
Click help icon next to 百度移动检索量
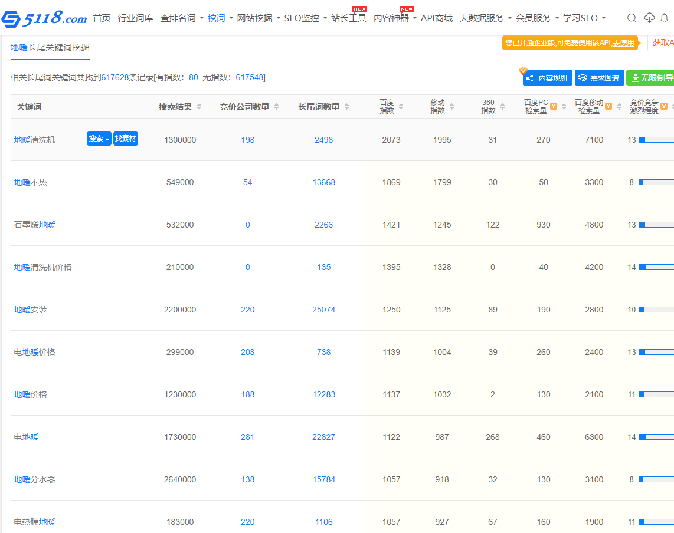608,106
